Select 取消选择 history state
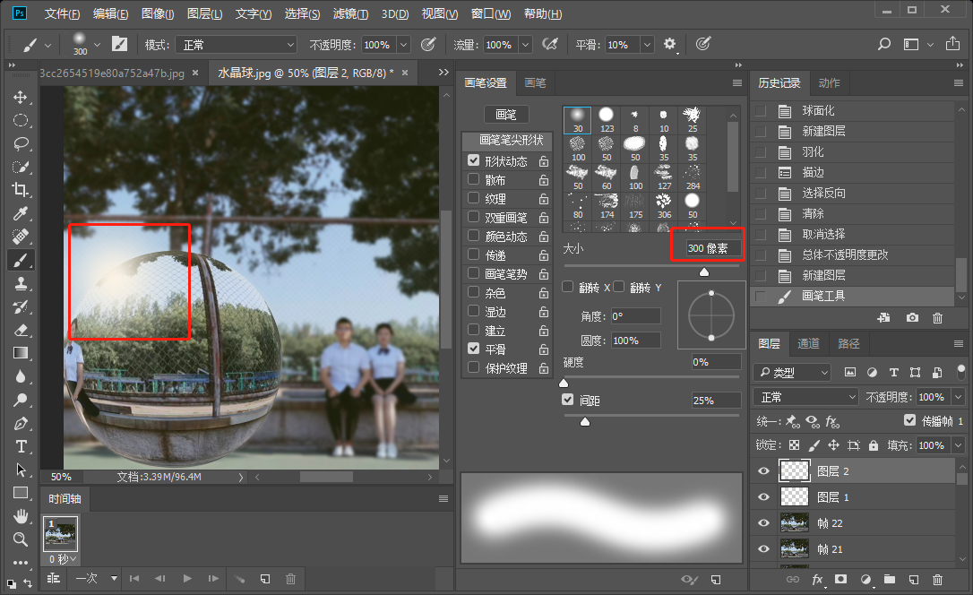Screen dimensions: 973x595 (x=852, y=235)
